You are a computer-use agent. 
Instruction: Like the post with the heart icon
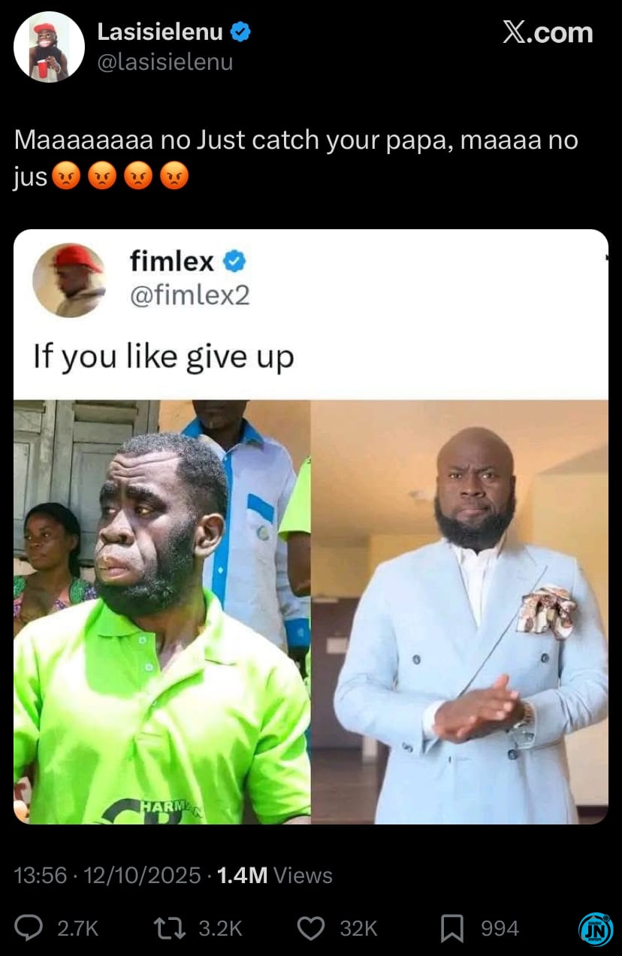tap(311, 929)
